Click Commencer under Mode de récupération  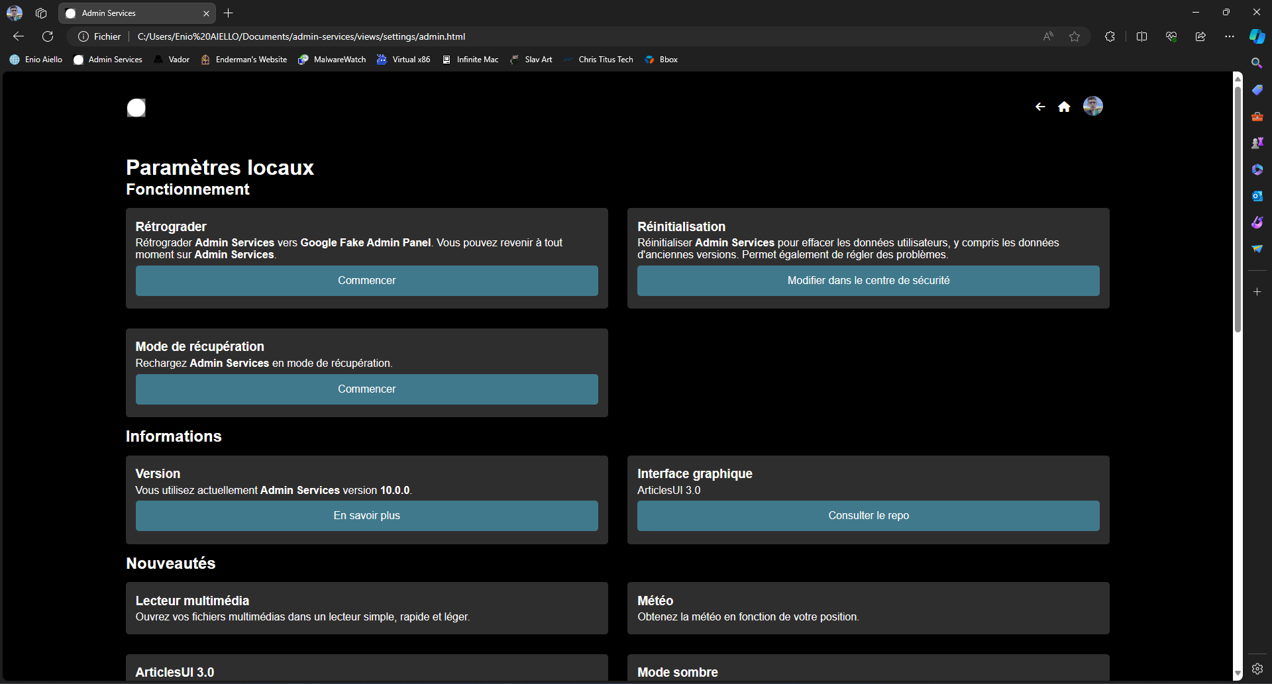coord(367,389)
